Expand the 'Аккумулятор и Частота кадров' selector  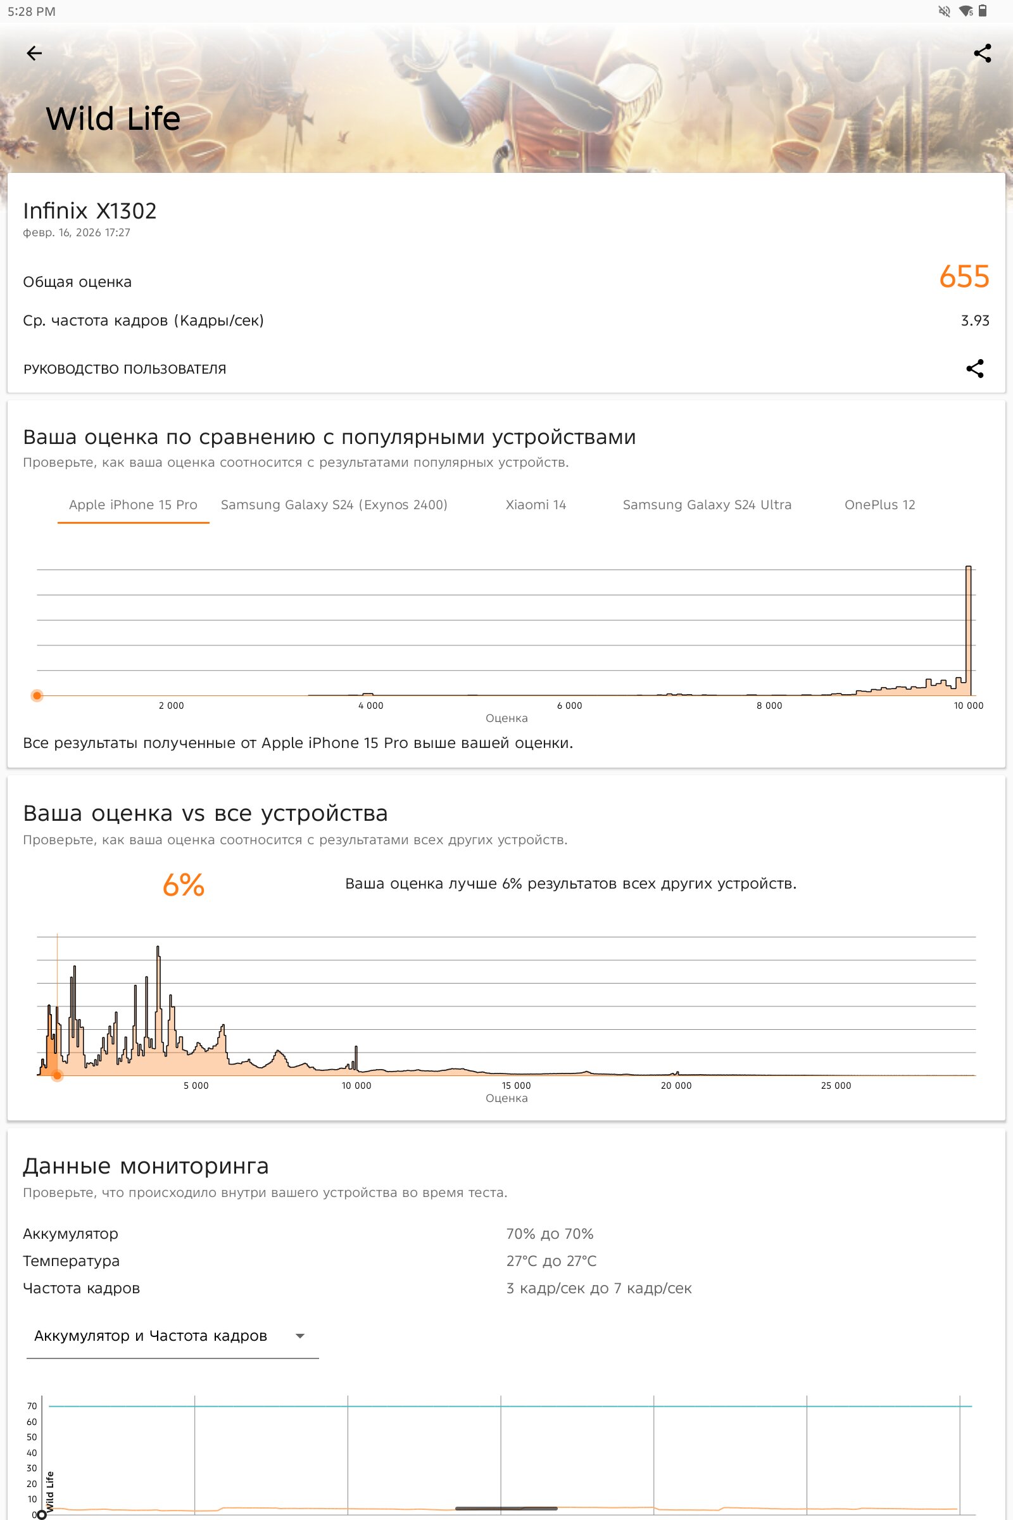[x=151, y=1336]
